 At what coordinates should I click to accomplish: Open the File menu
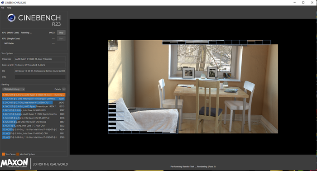(2, 8)
